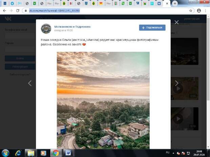Click the vk.com address bar URL
Screen dimensions: 210x157
click(x=55, y=11)
